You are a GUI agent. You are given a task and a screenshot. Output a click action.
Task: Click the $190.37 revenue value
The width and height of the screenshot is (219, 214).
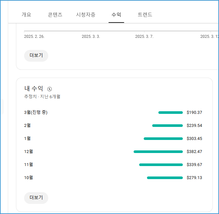point(194,112)
